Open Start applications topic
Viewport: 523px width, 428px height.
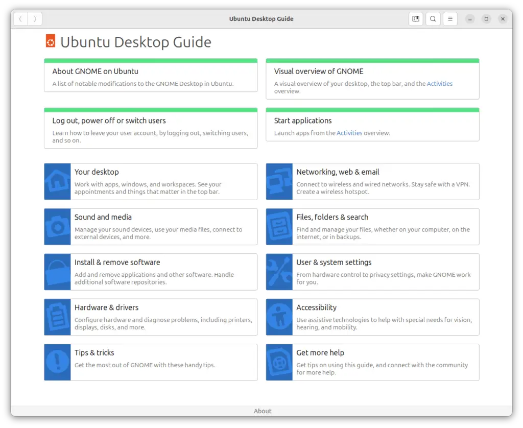pyautogui.click(x=303, y=121)
